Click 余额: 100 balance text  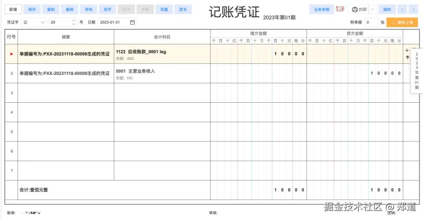(x=124, y=78)
